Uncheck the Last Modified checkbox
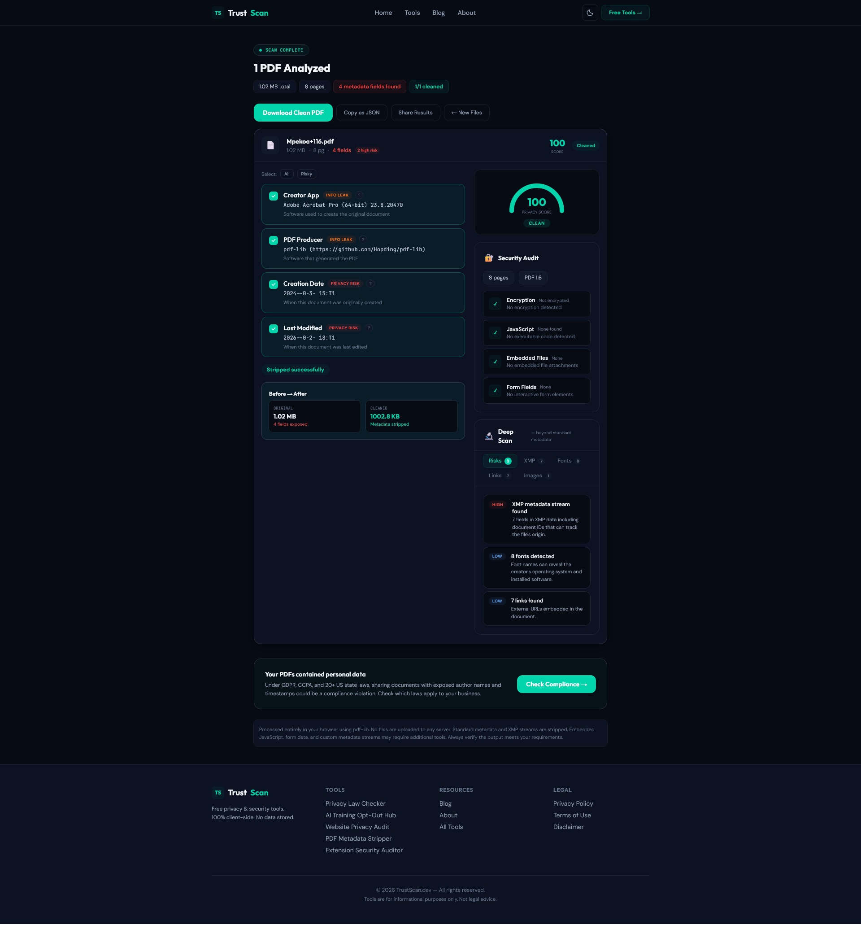The width and height of the screenshot is (861, 925). (x=274, y=329)
